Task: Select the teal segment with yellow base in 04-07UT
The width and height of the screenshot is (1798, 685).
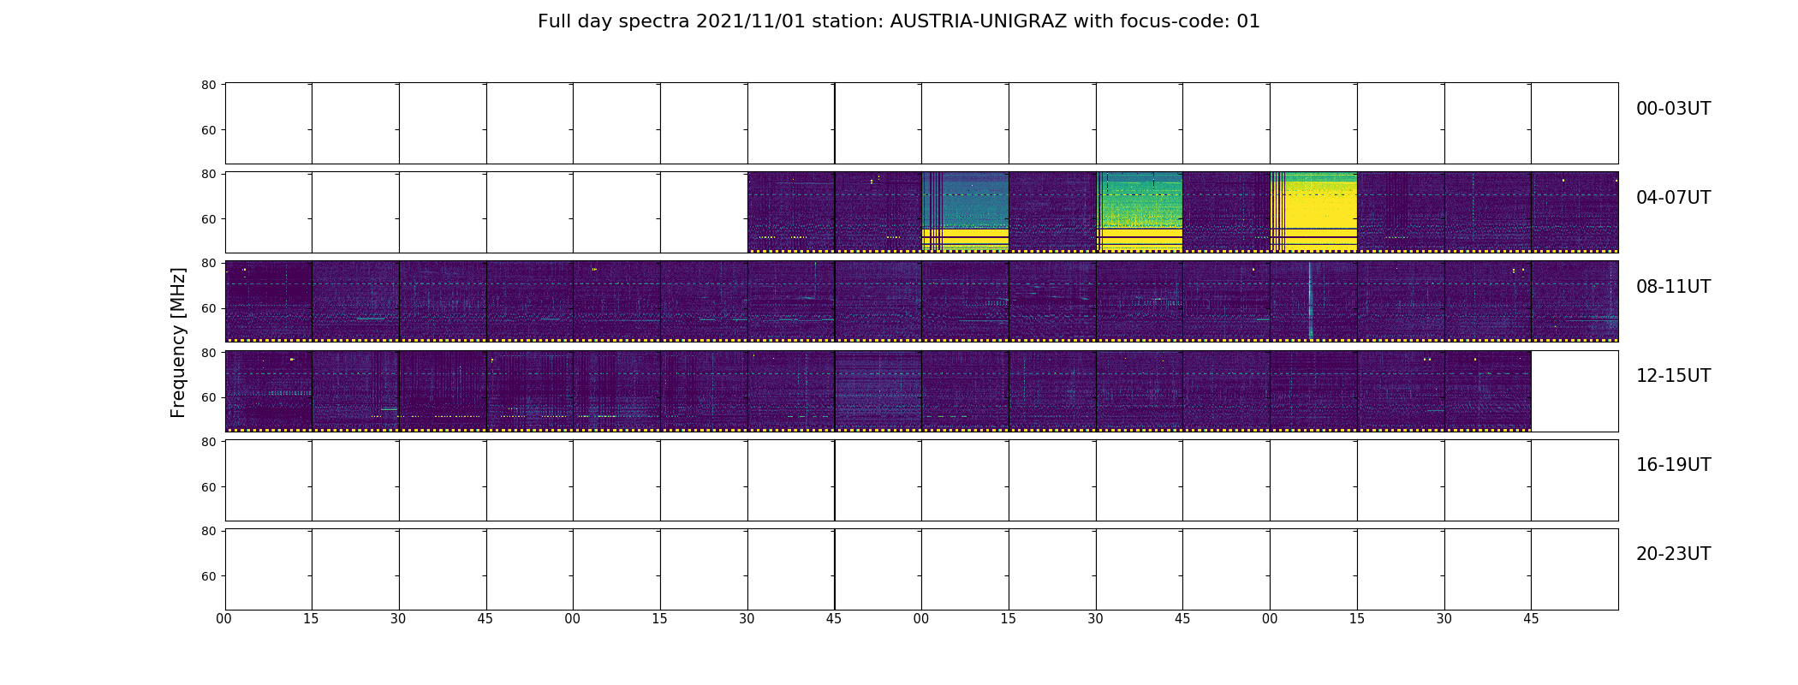Action: [x=965, y=211]
